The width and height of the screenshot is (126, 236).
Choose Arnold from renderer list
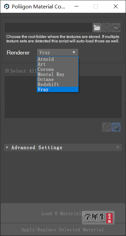tap(57, 59)
